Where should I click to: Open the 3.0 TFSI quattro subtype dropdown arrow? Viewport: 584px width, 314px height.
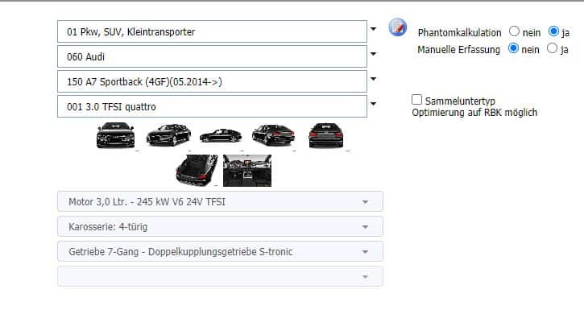click(x=373, y=104)
